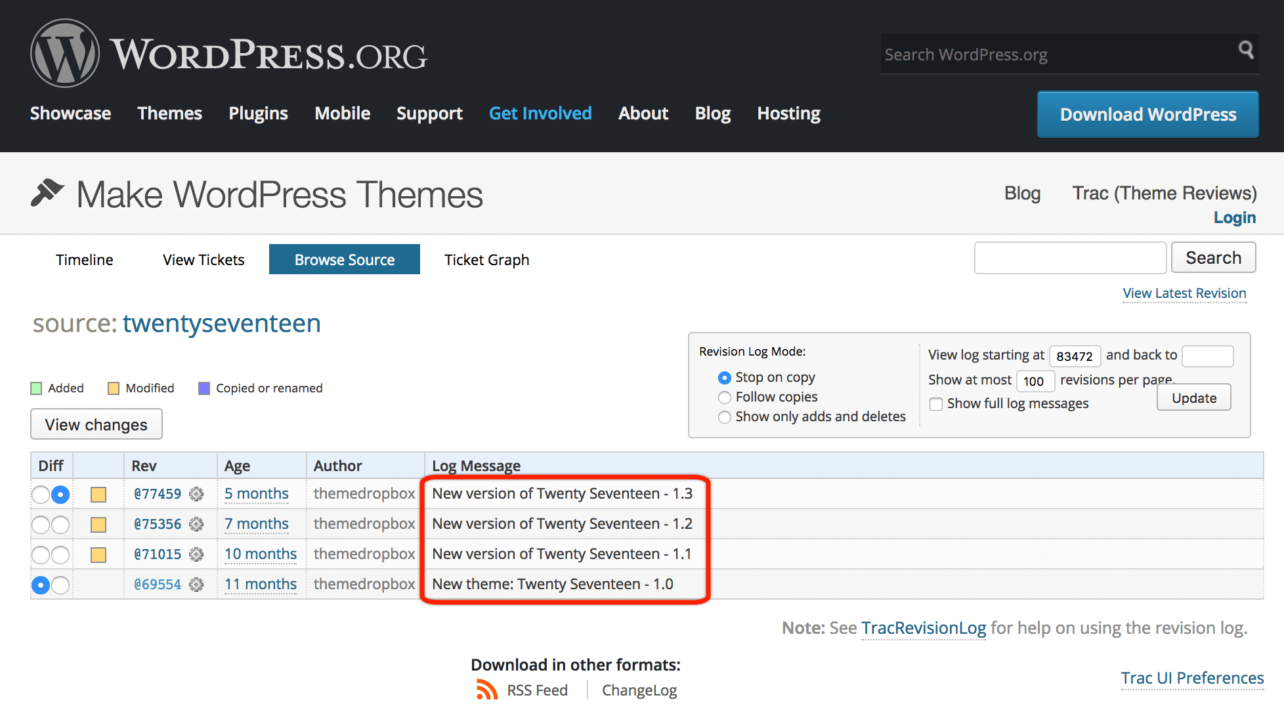Click the Update button
This screenshot has width=1284, height=706.
[x=1194, y=398]
